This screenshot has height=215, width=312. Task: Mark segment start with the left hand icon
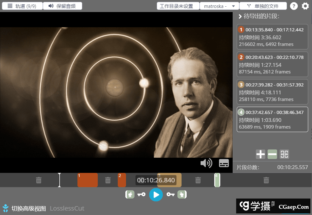(x=130, y=194)
